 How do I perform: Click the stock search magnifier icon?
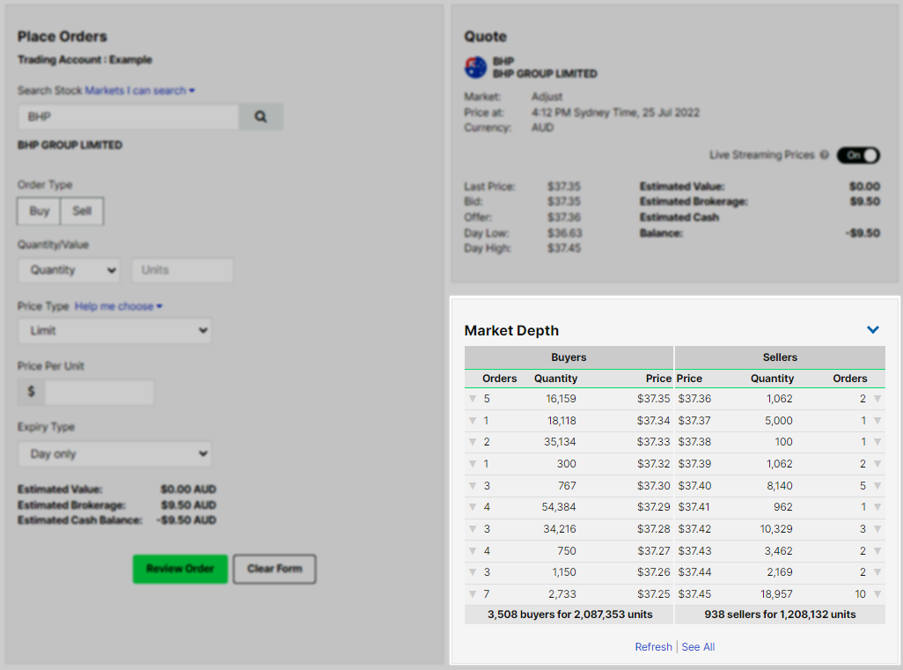[261, 116]
